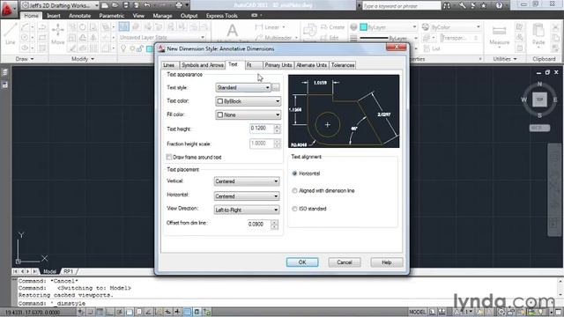
Task: Open the Annotate ribbon tab
Action: [80, 16]
